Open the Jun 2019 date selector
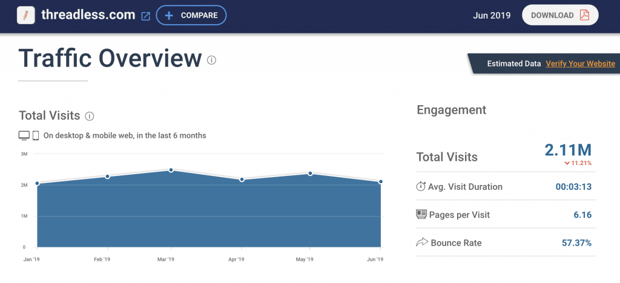The width and height of the screenshot is (620, 283). pos(491,15)
